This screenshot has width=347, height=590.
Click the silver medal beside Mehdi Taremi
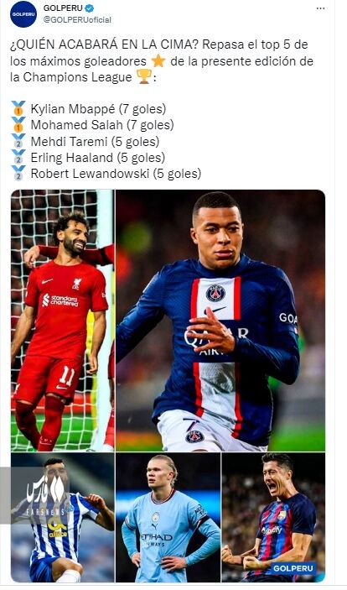tap(18, 141)
